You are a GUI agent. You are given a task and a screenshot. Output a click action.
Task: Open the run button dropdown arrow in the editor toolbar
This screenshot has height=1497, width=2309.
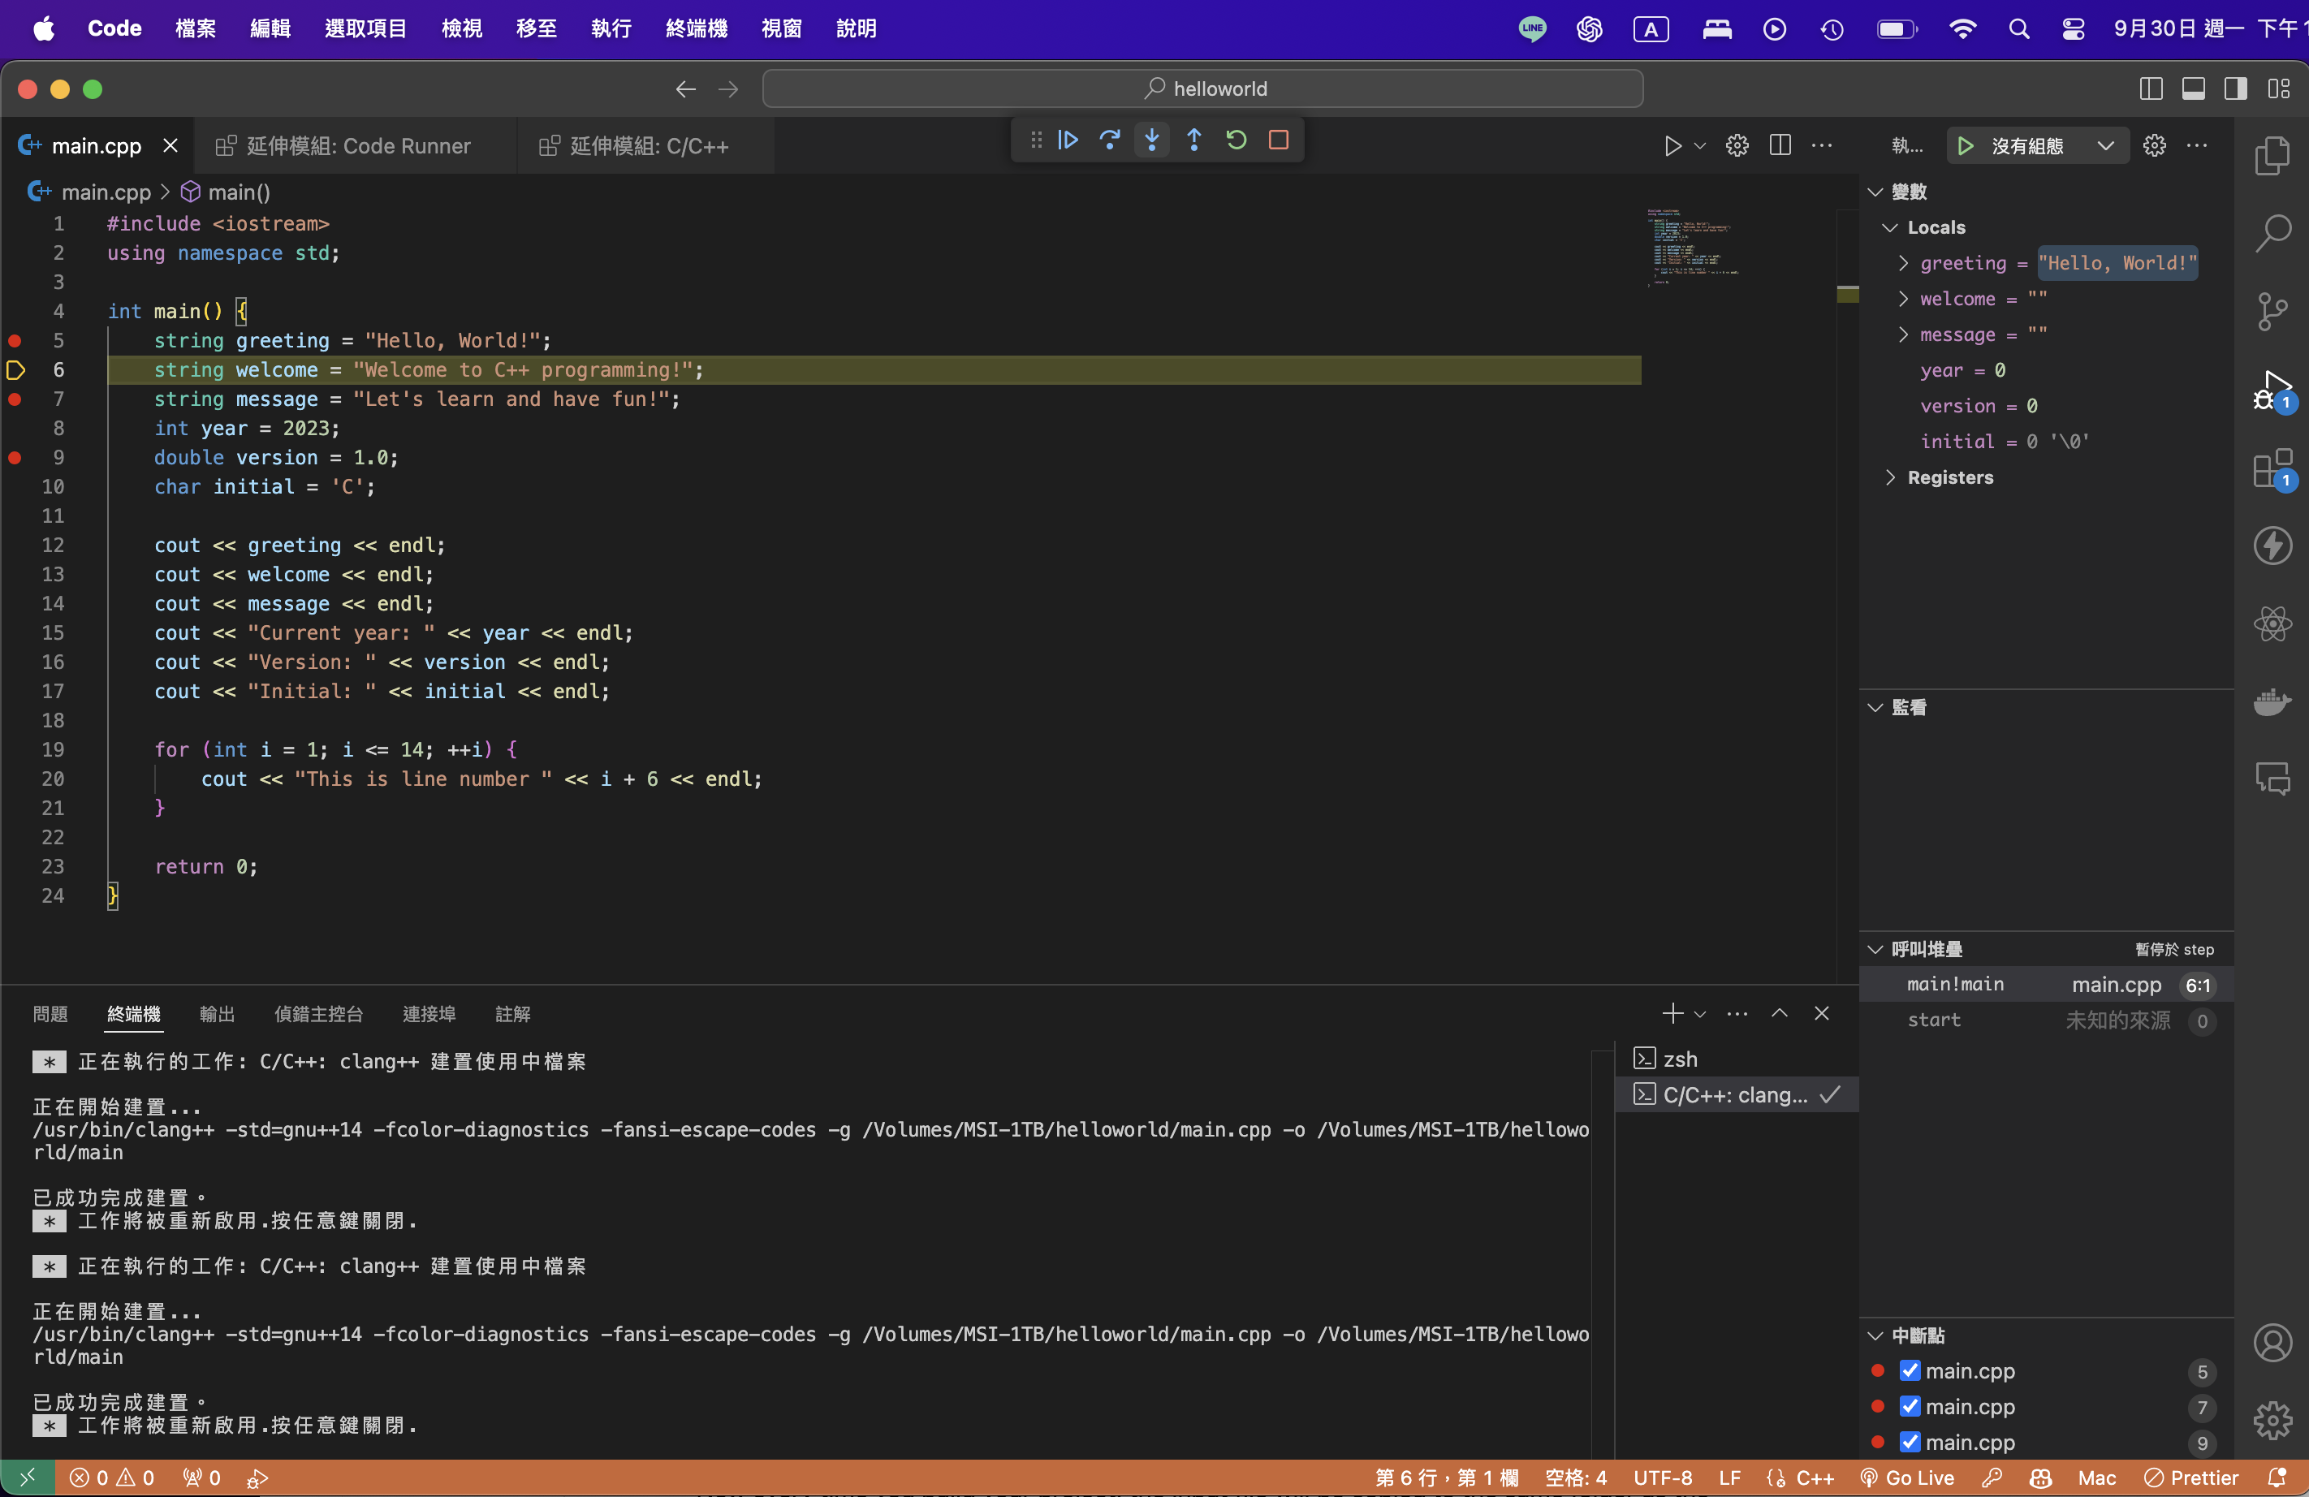pos(1700,146)
